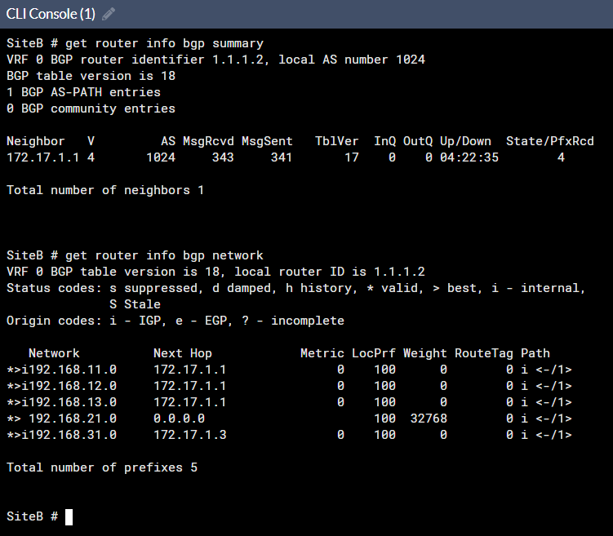
Task: Click the 'S Stale' status code line
Action: [135, 304]
